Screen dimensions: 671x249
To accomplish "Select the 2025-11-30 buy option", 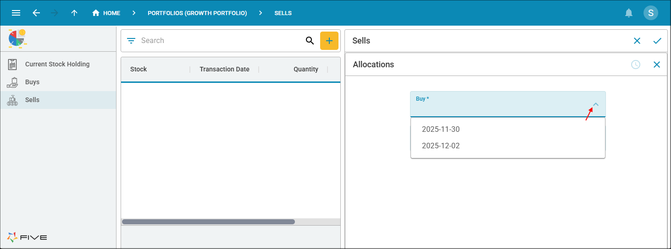I will pyautogui.click(x=441, y=130).
